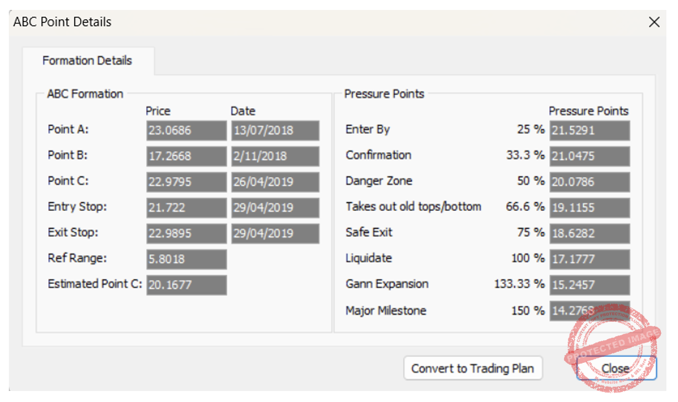
Task: Click the Point A price field
Action: pyautogui.click(x=186, y=131)
